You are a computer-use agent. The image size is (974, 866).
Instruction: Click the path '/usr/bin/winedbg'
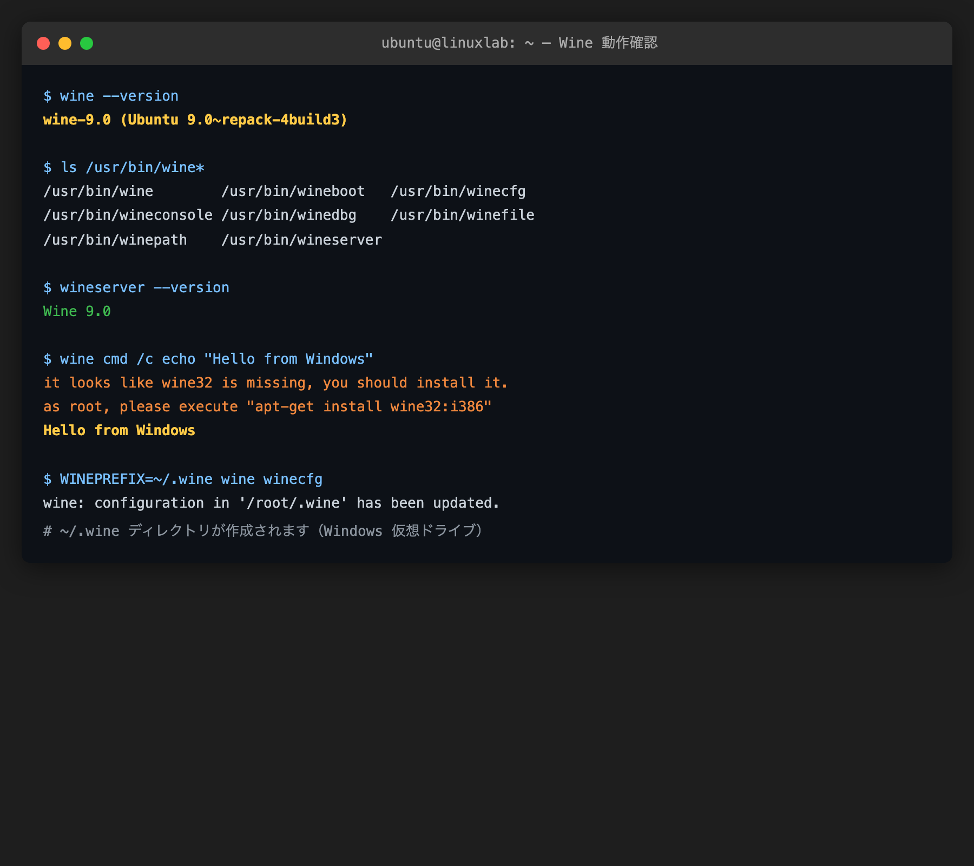[x=289, y=215]
